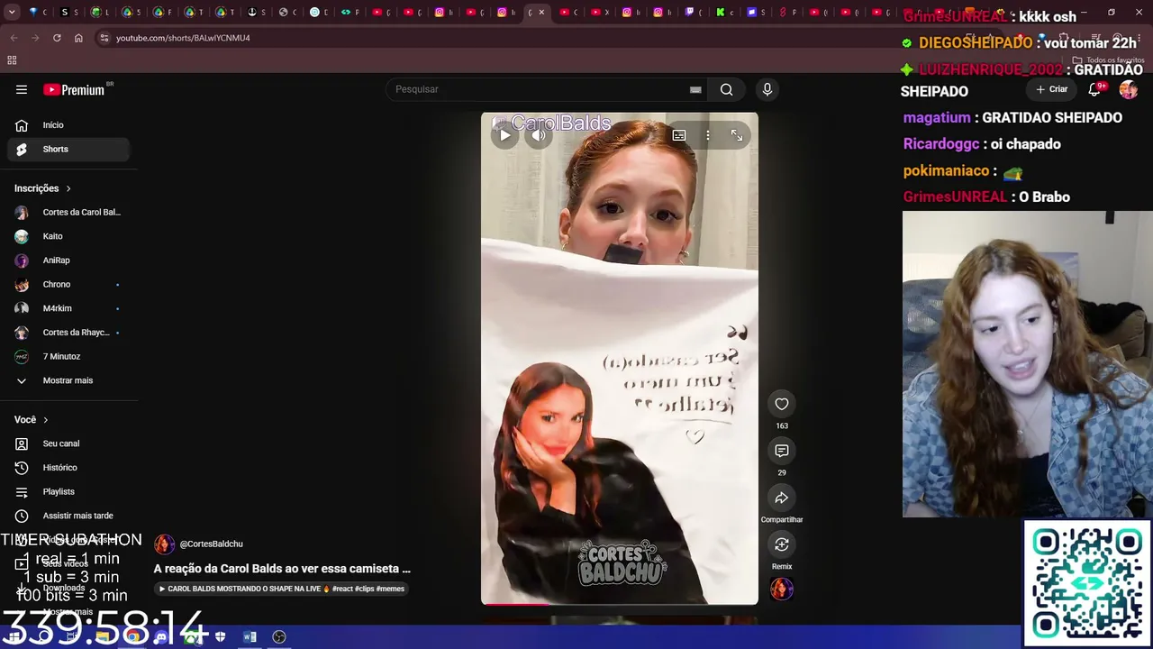Open Assistir mais tarde list

click(x=68, y=516)
